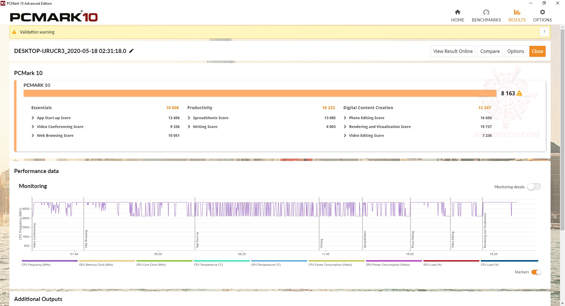Click the pencil icon to rename result
The width and height of the screenshot is (565, 306).
tap(132, 51)
